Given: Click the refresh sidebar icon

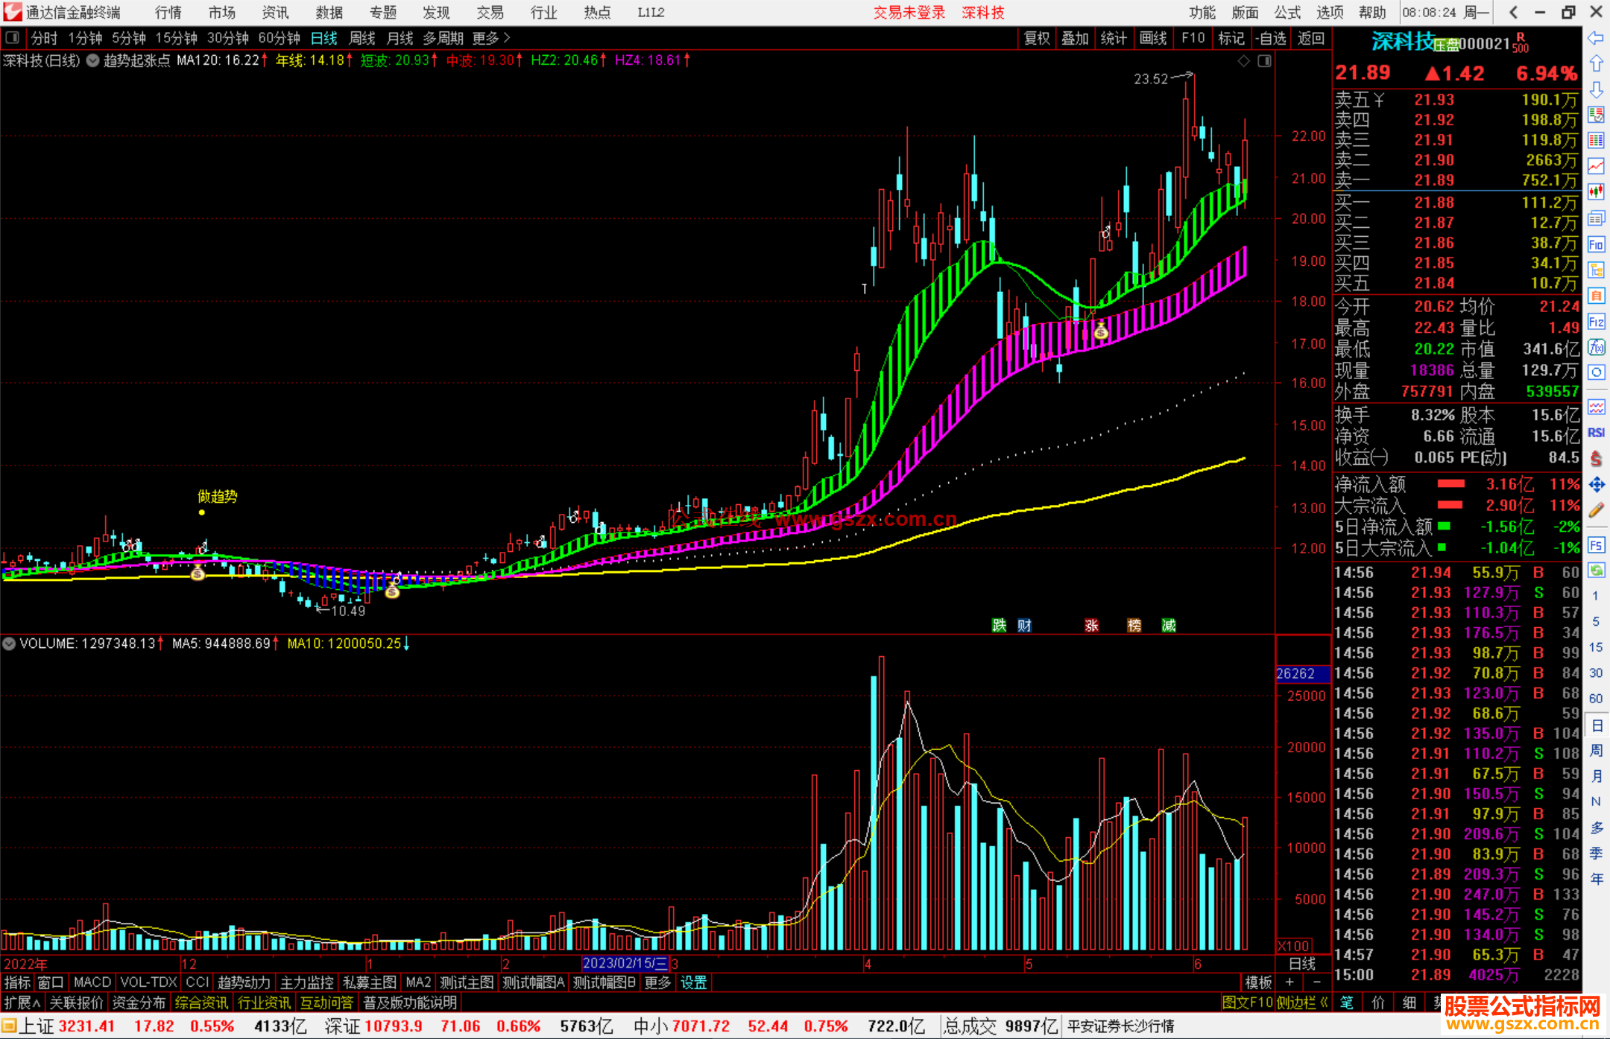Looking at the screenshot, I should click(x=1596, y=571).
